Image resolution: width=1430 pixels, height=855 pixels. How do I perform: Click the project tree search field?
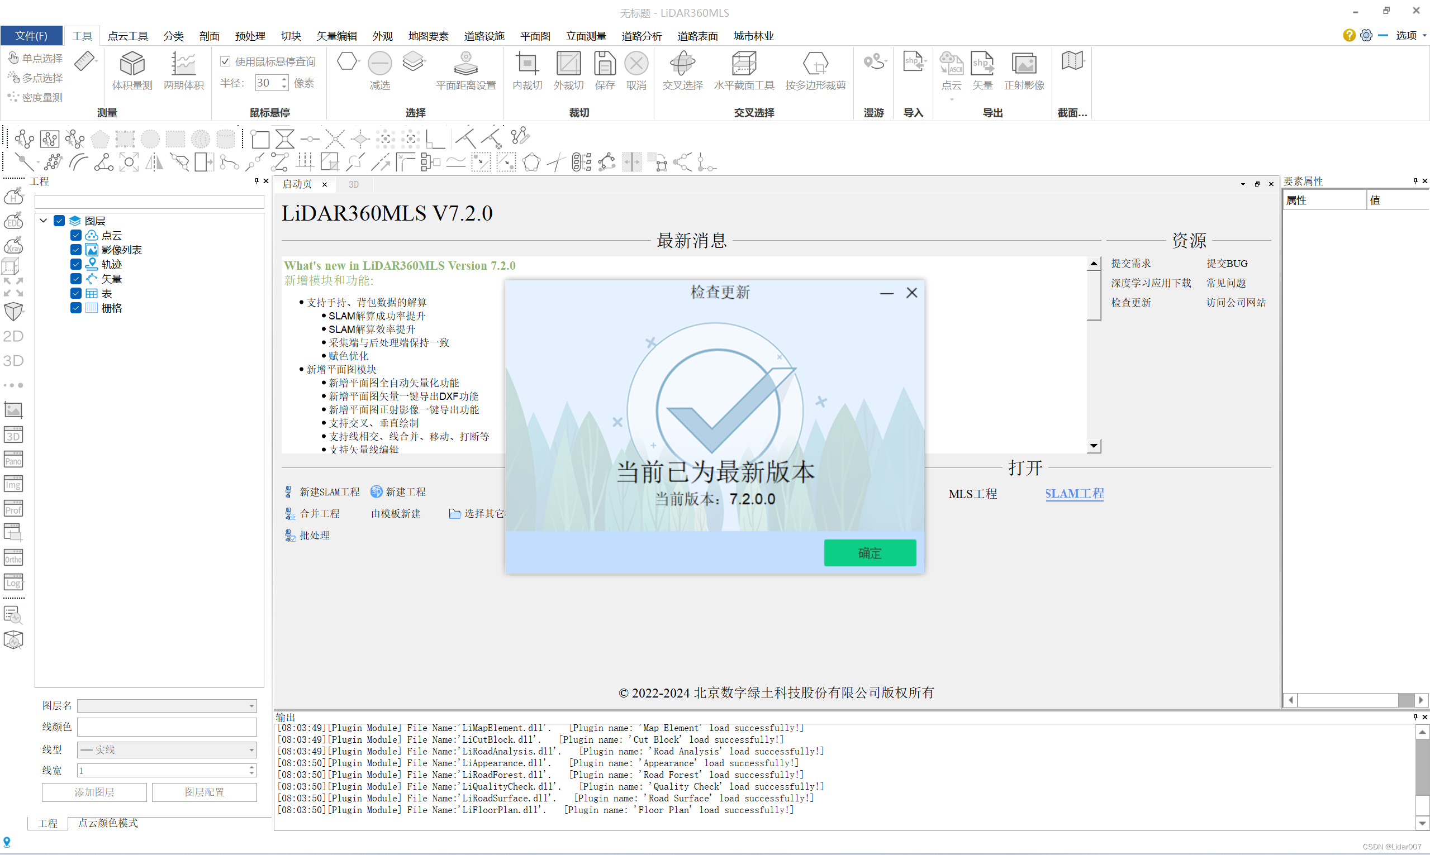pos(149,202)
